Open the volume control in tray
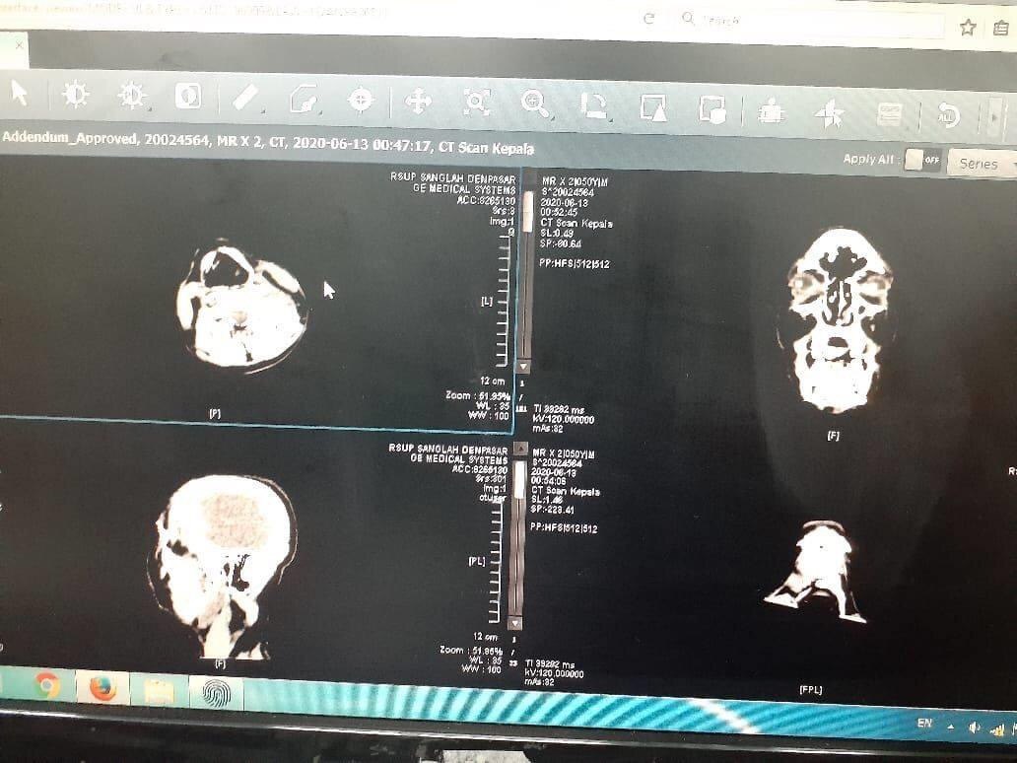Screen dimensions: 1017x763 [974, 728]
